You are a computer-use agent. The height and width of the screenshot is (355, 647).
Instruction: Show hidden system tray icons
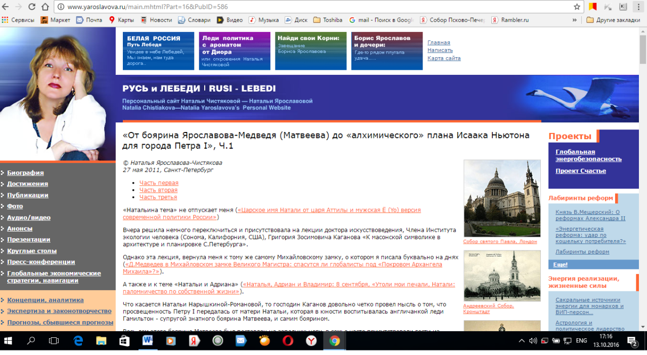pos(522,341)
